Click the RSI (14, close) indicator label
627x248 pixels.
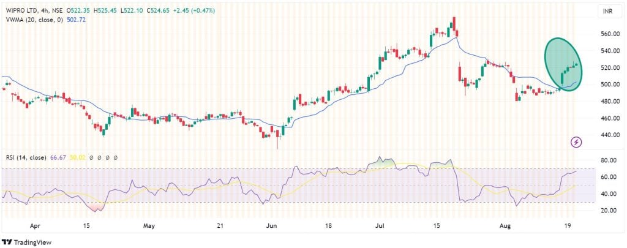26,157
